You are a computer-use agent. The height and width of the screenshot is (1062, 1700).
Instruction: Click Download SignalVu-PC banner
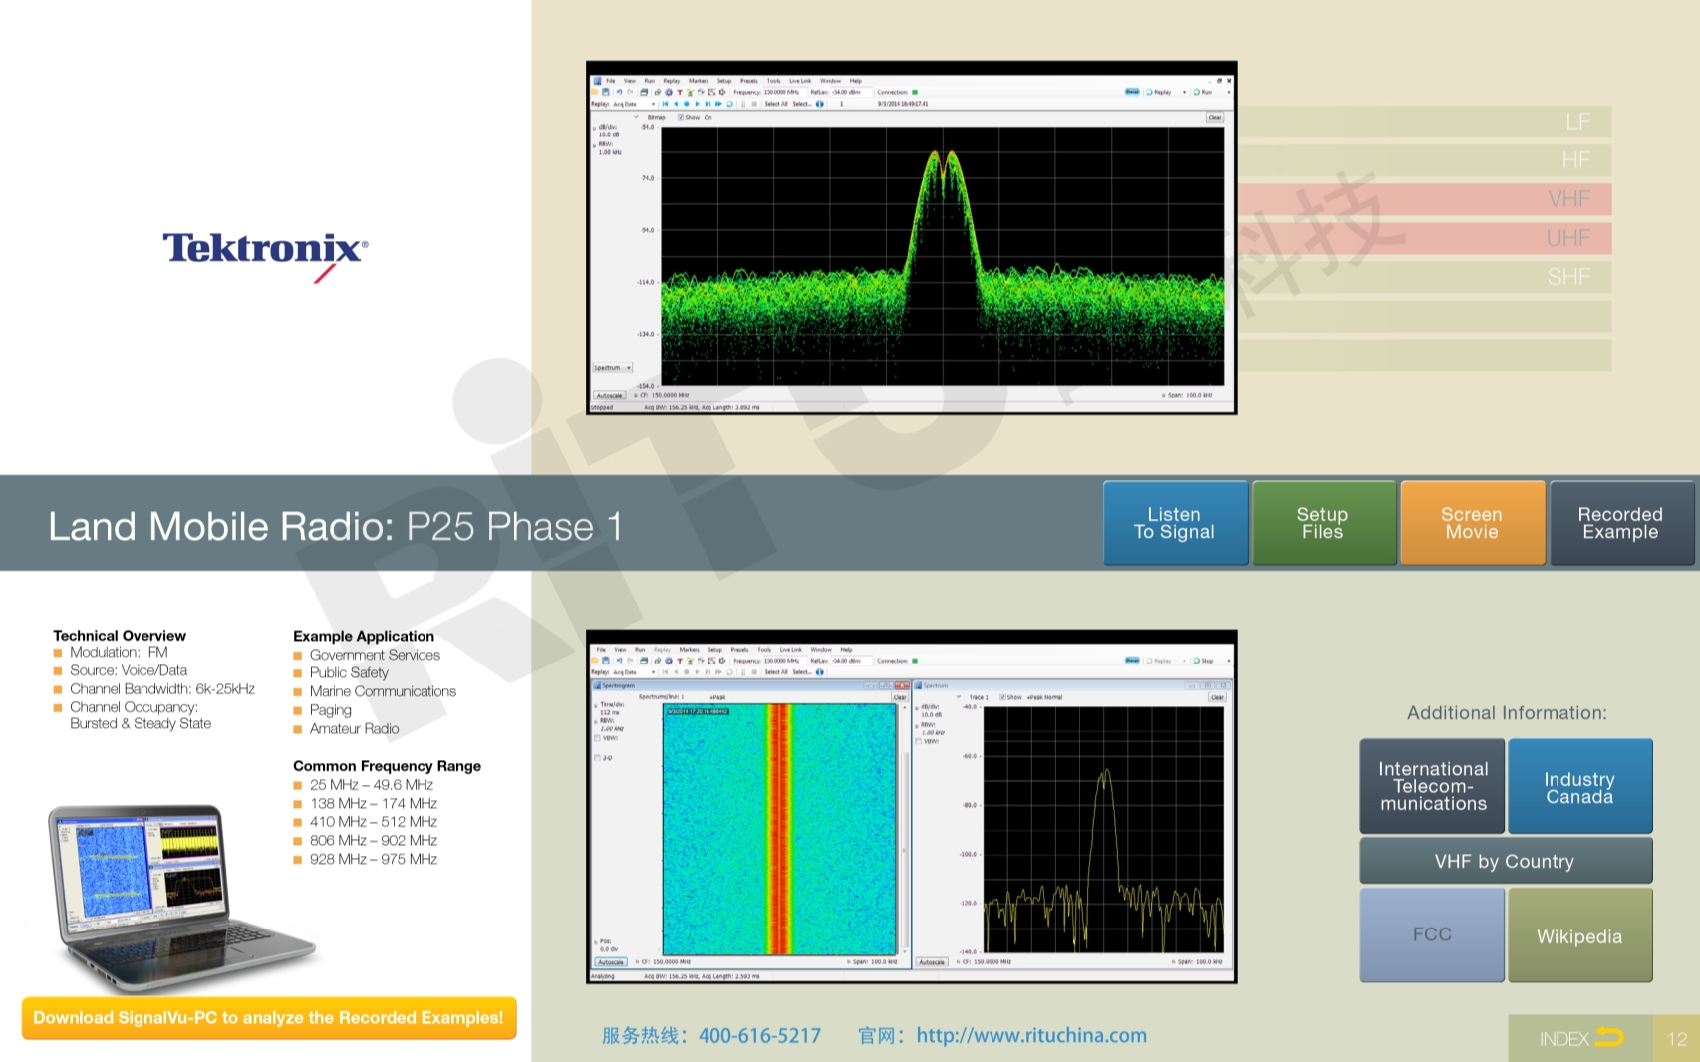coord(269,1018)
